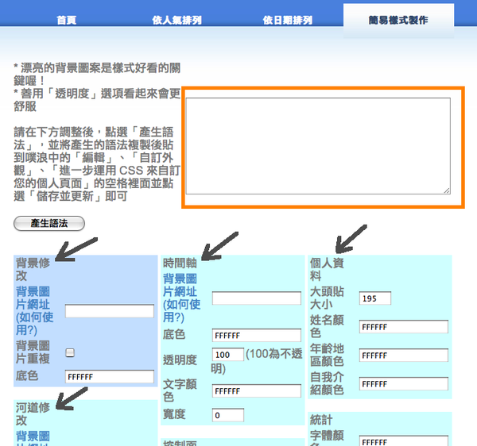Screen dimensions: 477x446
Task: Click the 透明度 value field showing 100
Action: click(x=228, y=354)
